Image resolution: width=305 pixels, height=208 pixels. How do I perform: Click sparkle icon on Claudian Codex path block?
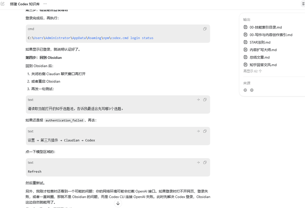(x=198, y=131)
